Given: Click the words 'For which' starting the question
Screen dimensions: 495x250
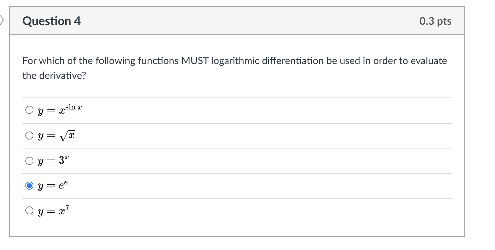Looking at the screenshot, I should [43, 61].
